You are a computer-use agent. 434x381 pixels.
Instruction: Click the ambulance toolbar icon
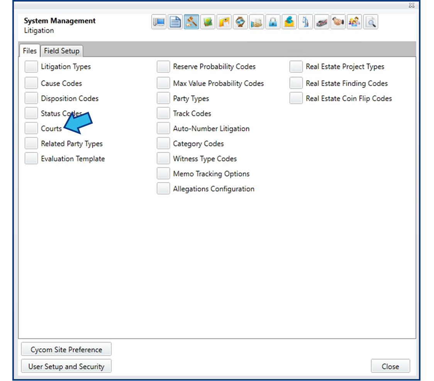pyautogui.click(x=322, y=22)
